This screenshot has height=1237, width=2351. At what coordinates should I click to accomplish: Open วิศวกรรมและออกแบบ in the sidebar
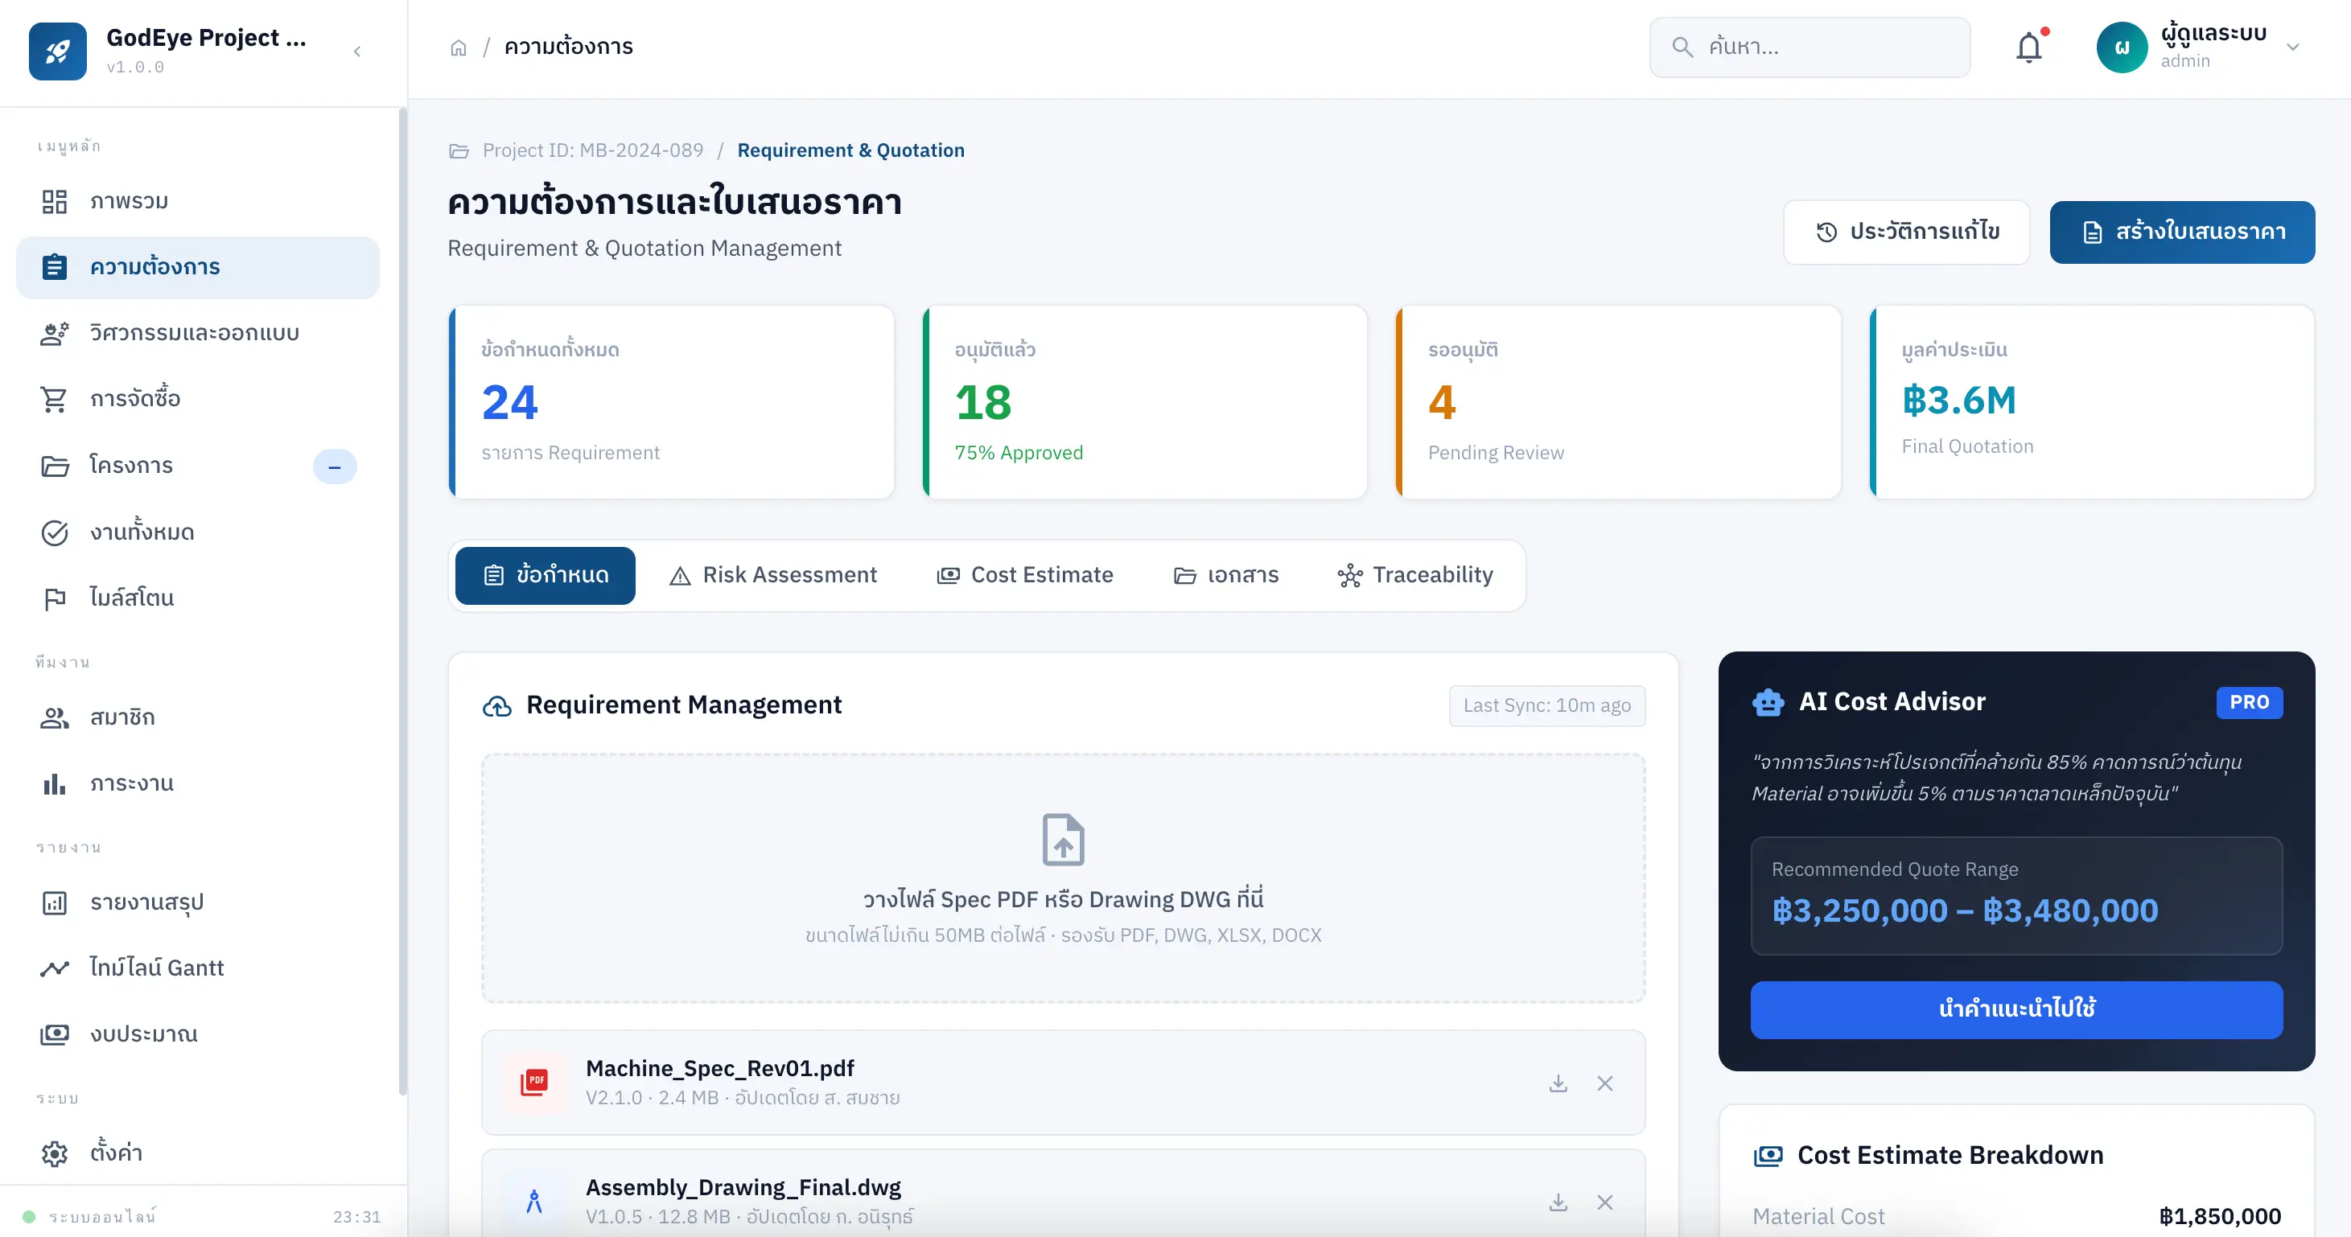[197, 333]
